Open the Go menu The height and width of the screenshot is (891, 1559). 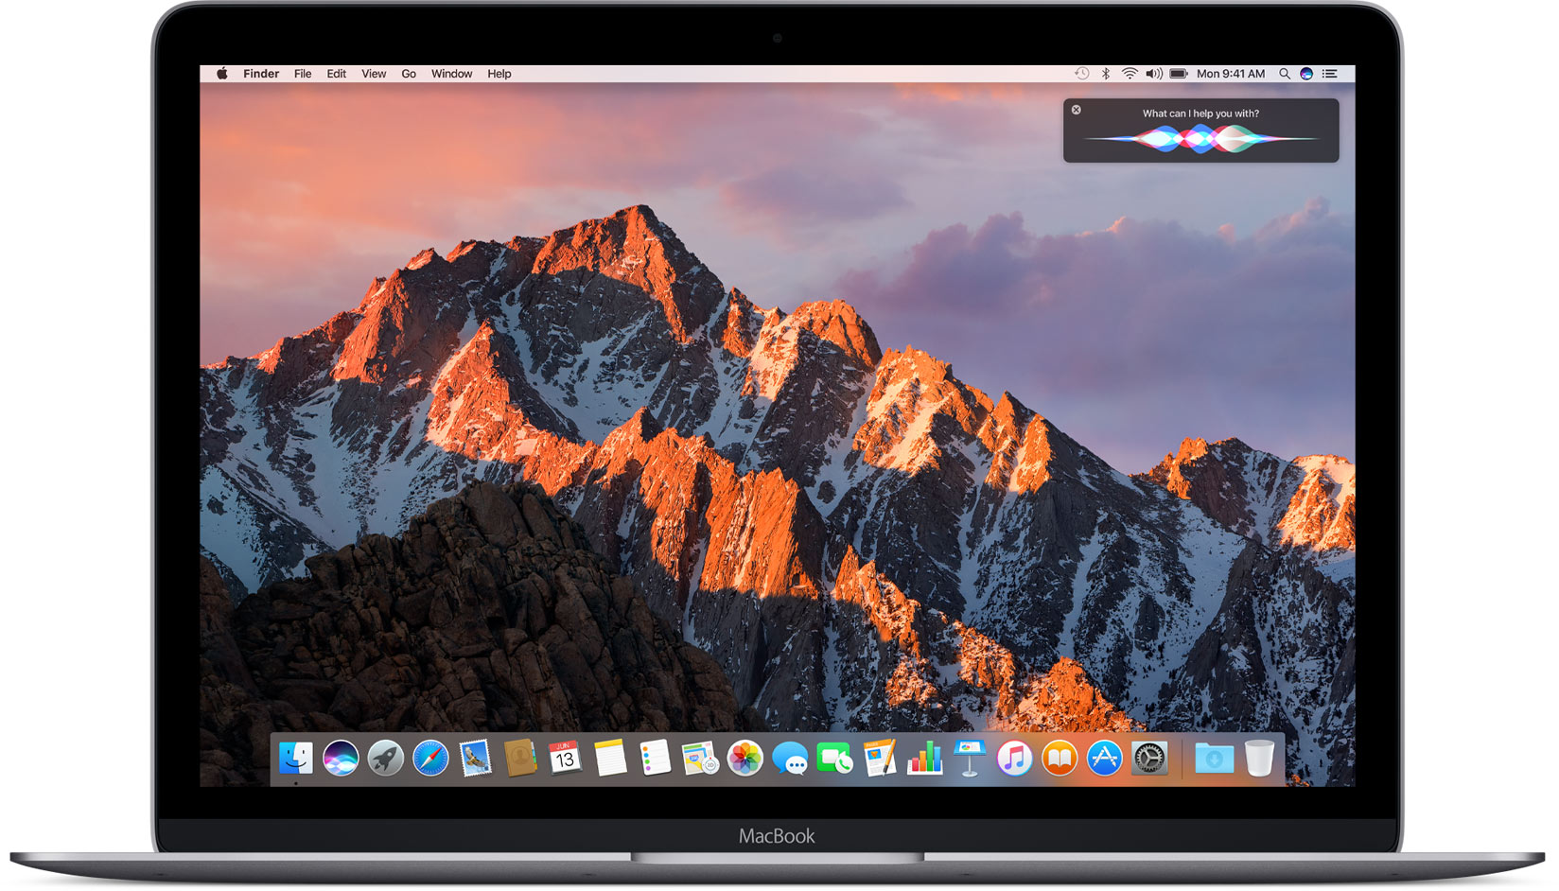(x=409, y=74)
